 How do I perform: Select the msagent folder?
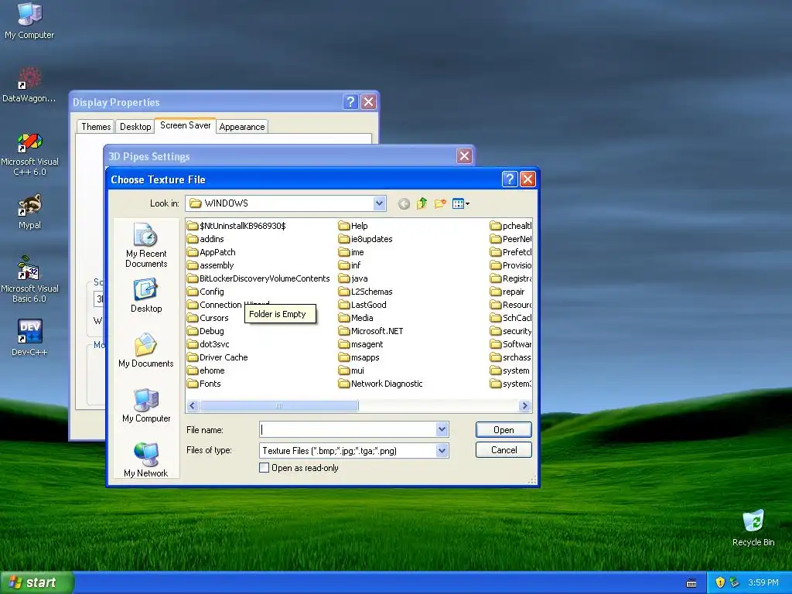(360, 344)
